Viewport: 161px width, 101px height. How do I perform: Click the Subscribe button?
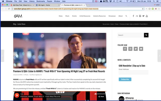click(125, 79)
